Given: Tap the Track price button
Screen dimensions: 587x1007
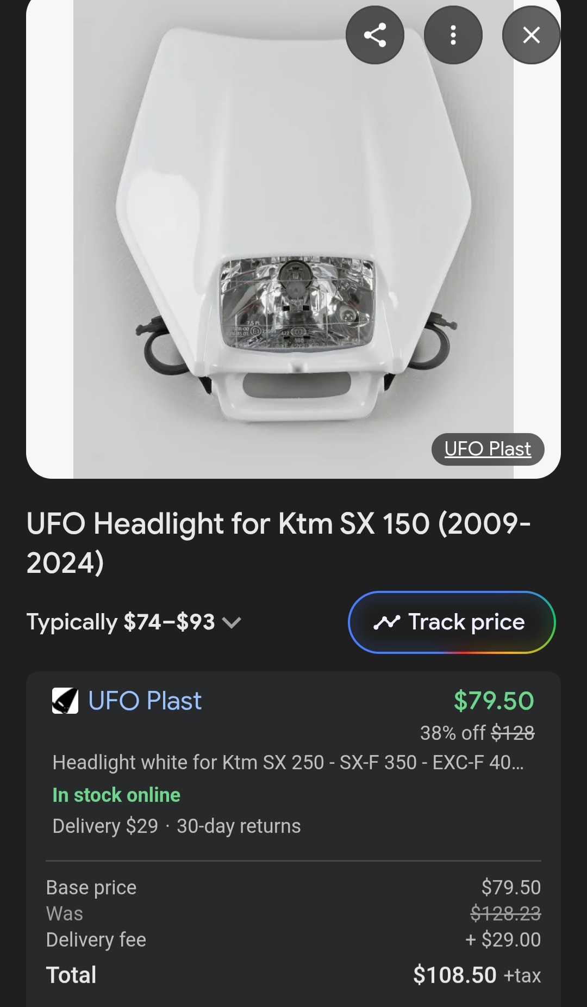Looking at the screenshot, I should [451, 622].
